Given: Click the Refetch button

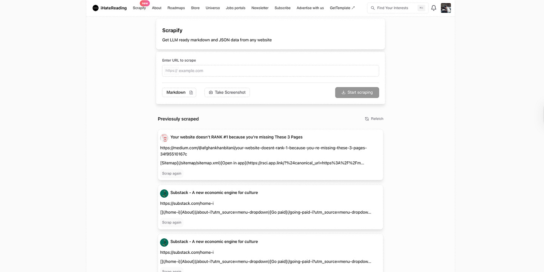Looking at the screenshot, I should coord(374,119).
